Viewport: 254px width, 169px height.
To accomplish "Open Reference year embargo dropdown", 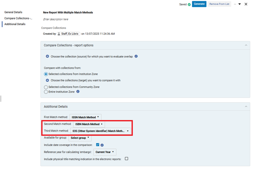I will 105,152.
